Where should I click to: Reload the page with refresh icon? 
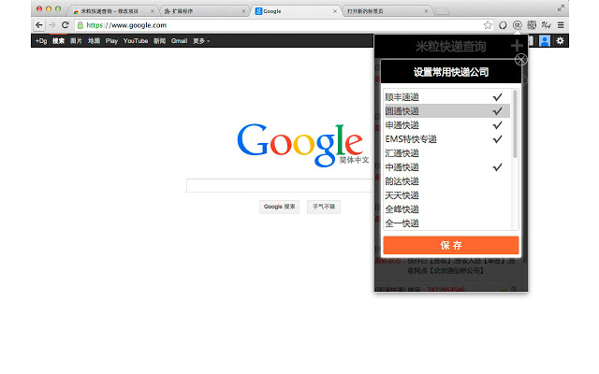pyautogui.click(x=65, y=25)
